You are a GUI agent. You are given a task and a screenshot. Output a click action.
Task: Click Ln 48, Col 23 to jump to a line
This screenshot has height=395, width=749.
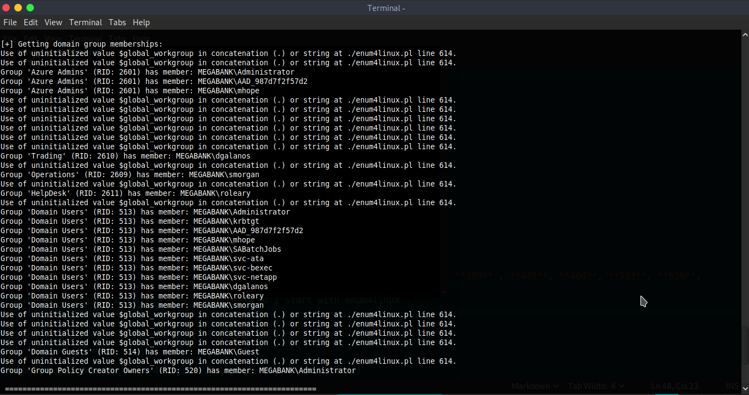click(x=675, y=386)
